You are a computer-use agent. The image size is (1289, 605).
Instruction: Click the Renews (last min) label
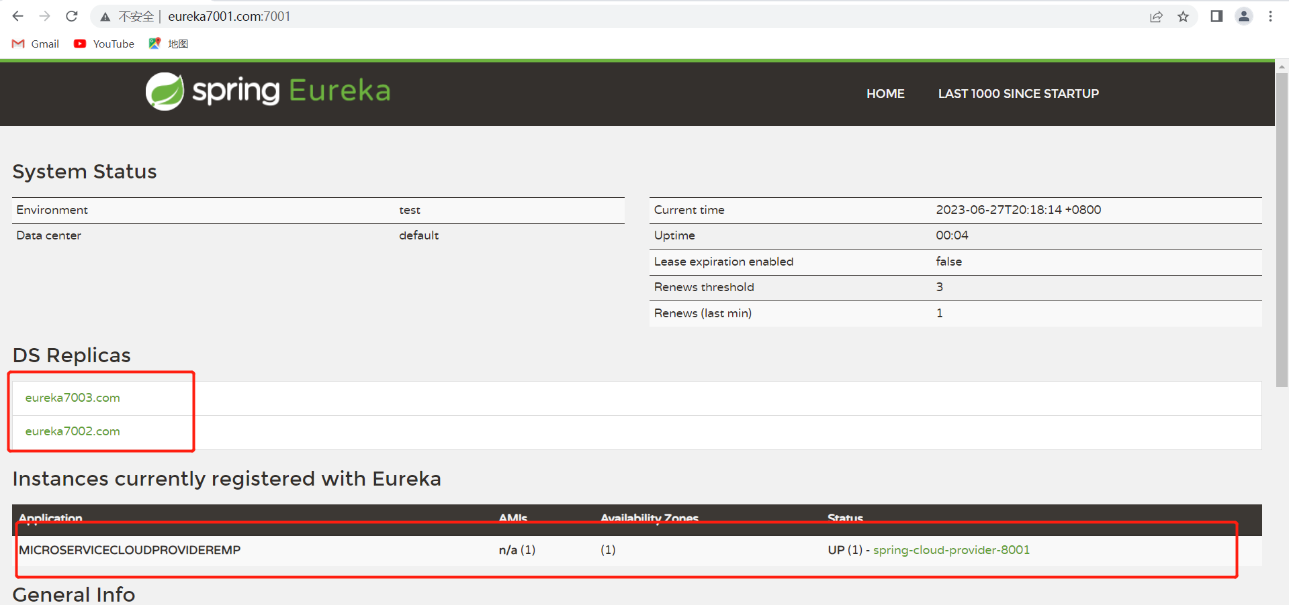[x=703, y=313]
